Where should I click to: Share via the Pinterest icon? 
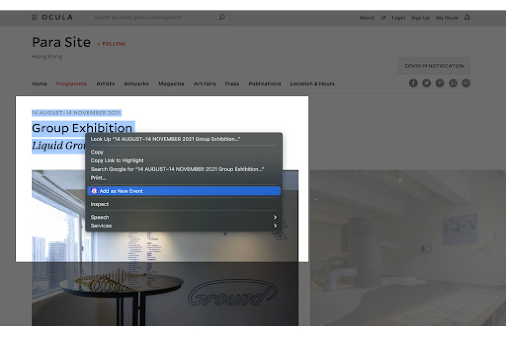tap(440, 83)
